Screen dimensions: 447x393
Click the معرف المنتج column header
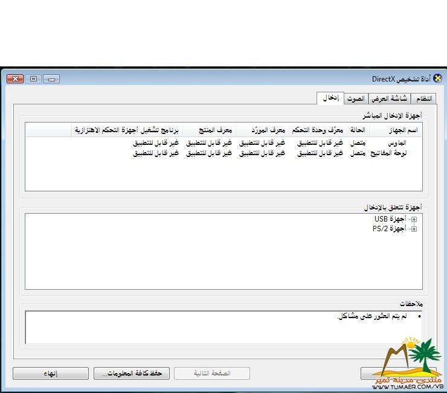coord(208,130)
